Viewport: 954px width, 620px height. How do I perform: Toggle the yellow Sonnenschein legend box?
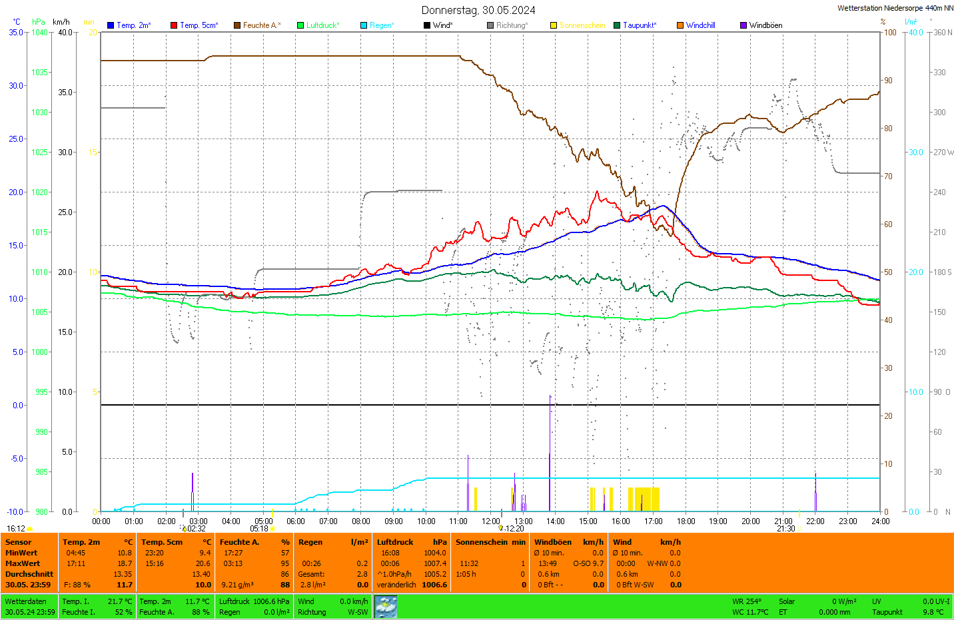(x=554, y=25)
